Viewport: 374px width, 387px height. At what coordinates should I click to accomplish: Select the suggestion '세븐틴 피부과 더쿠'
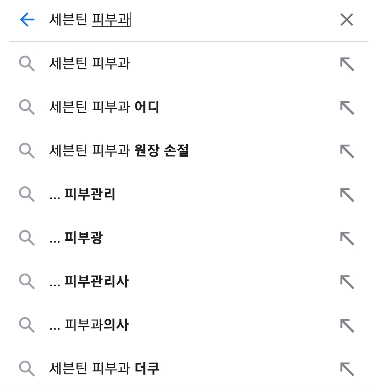[104, 369]
